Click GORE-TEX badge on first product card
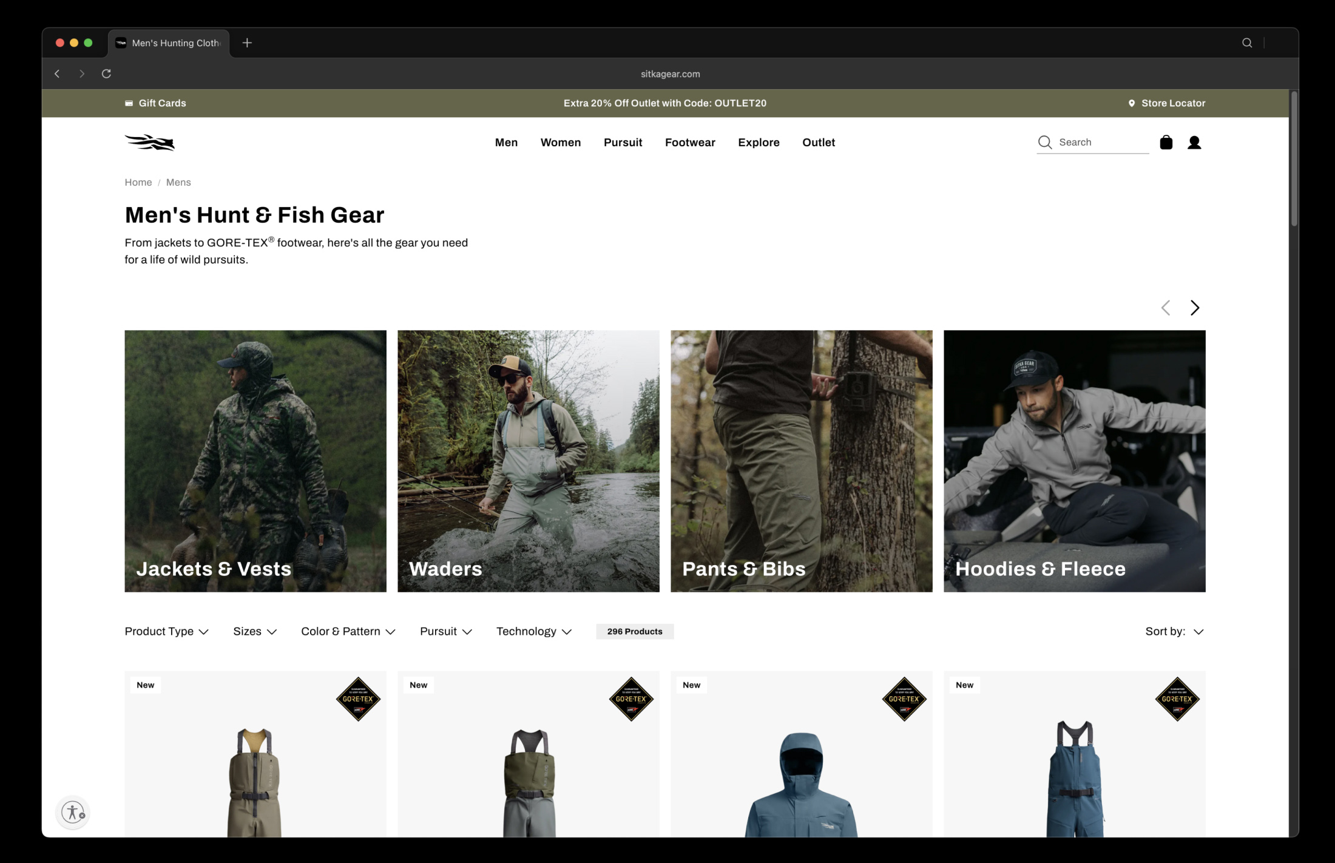This screenshot has height=863, width=1335. (358, 699)
